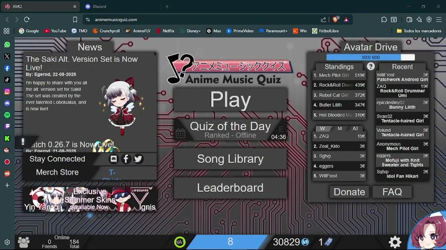Click the news alert exclamation mark icon

[x=23, y=141]
